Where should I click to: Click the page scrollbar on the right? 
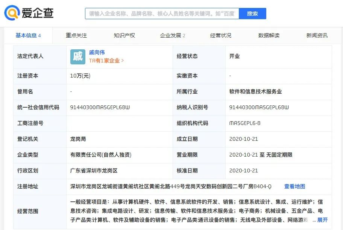(x=341, y=113)
